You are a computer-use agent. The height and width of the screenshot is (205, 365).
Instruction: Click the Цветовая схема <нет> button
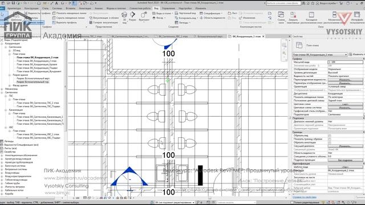345,104
